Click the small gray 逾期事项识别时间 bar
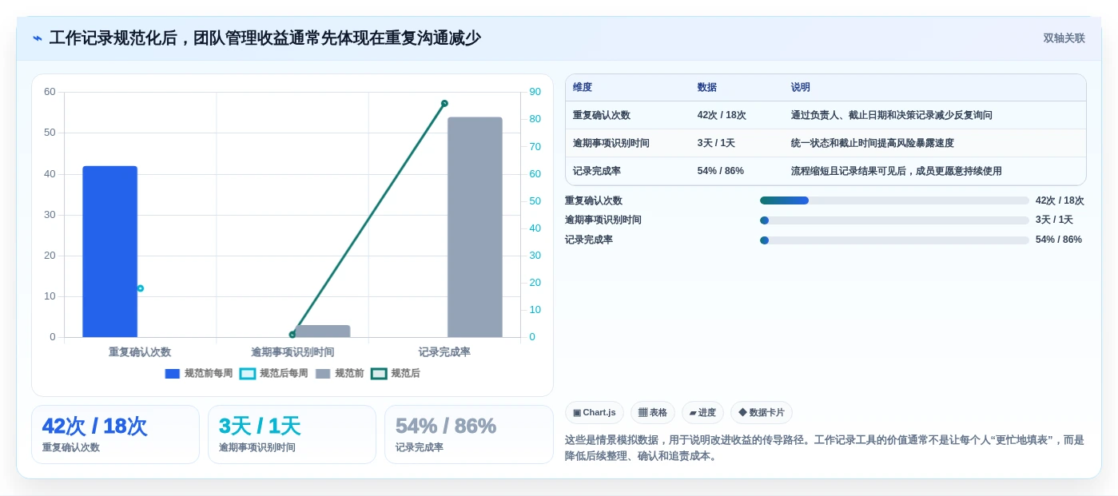 323,331
